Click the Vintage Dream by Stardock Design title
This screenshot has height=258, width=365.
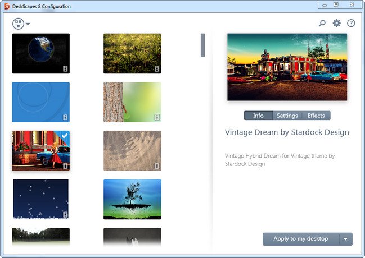click(287, 132)
